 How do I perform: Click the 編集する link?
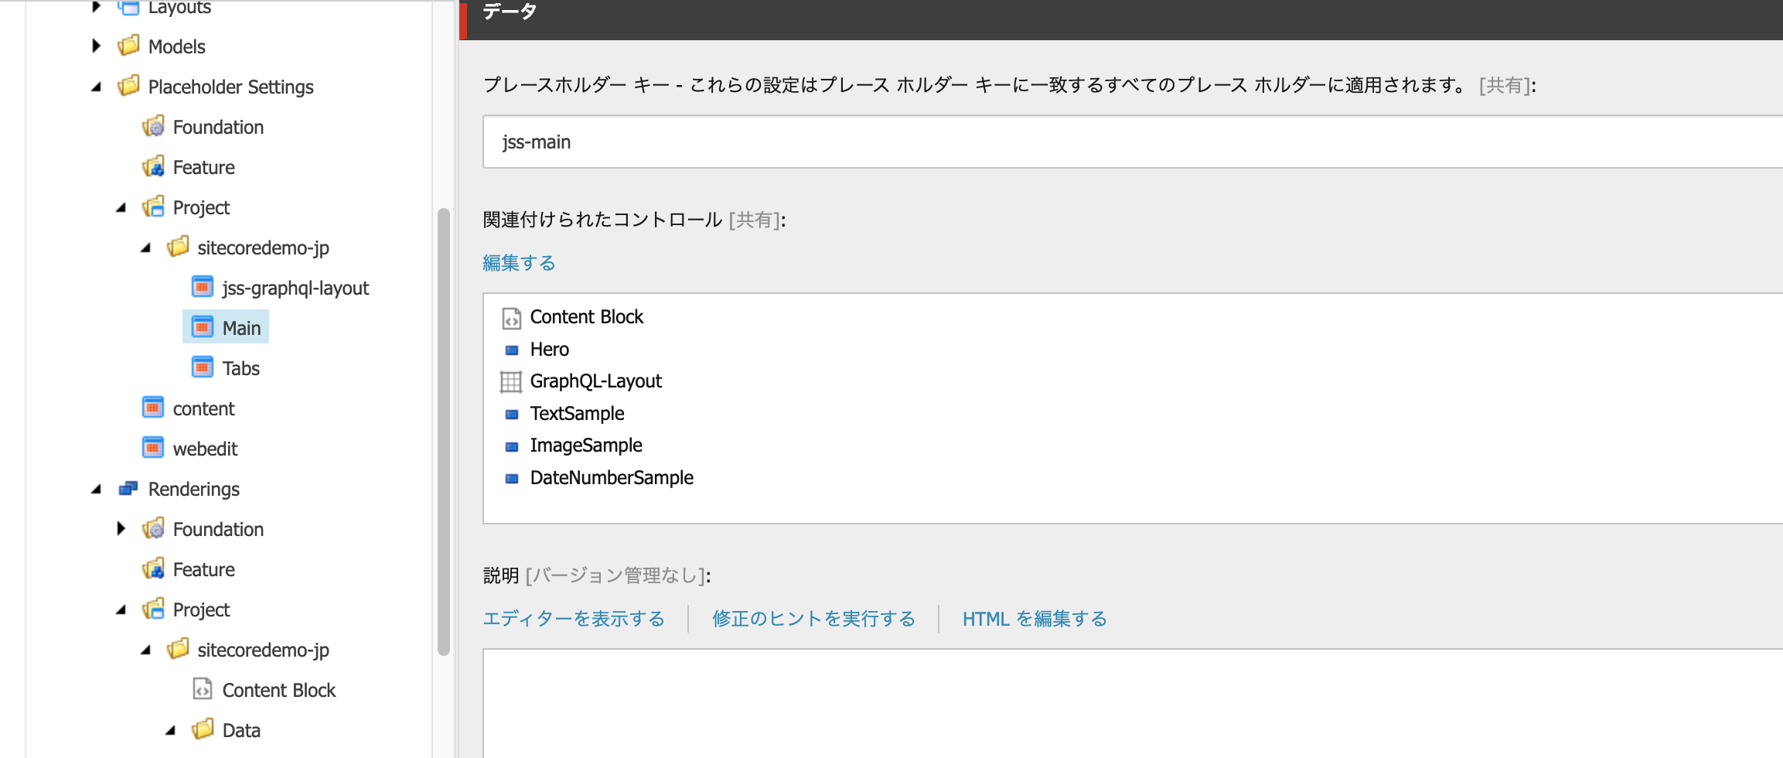(519, 263)
